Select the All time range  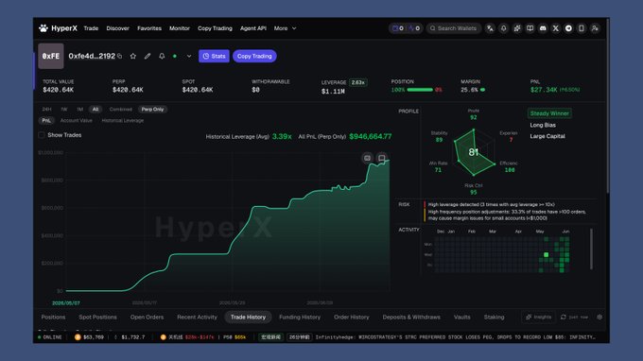pos(96,110)
